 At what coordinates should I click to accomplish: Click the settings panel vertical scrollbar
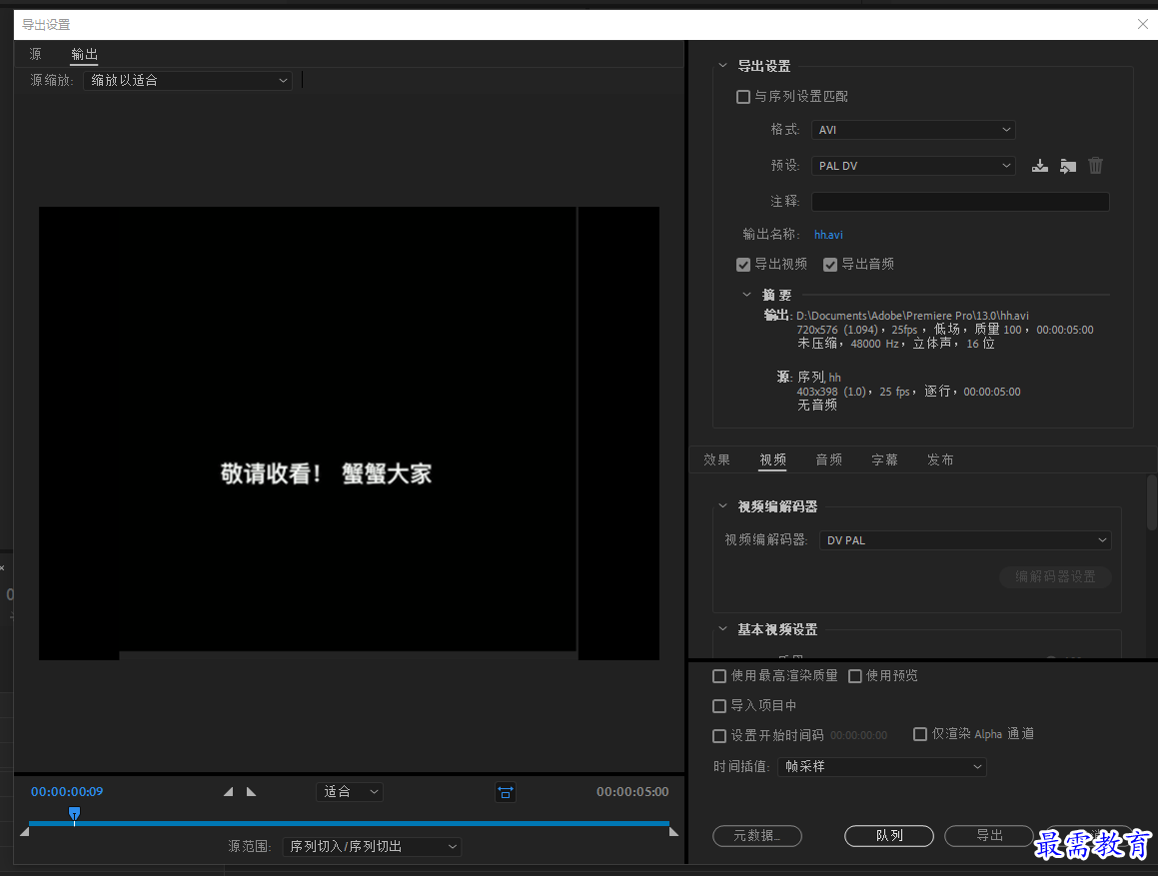coord(1151,502)
